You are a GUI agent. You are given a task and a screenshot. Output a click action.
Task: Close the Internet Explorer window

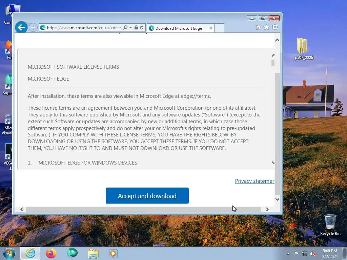tap(274, 18)
